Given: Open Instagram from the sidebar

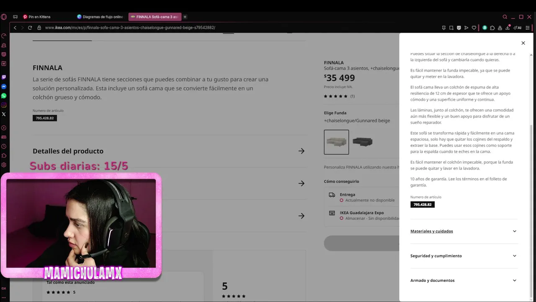Looking at the screenshot, I should 4,105.
